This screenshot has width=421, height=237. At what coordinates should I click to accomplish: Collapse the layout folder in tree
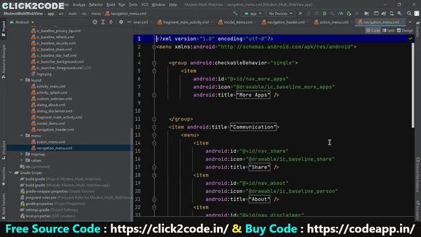tap(22, 80)
